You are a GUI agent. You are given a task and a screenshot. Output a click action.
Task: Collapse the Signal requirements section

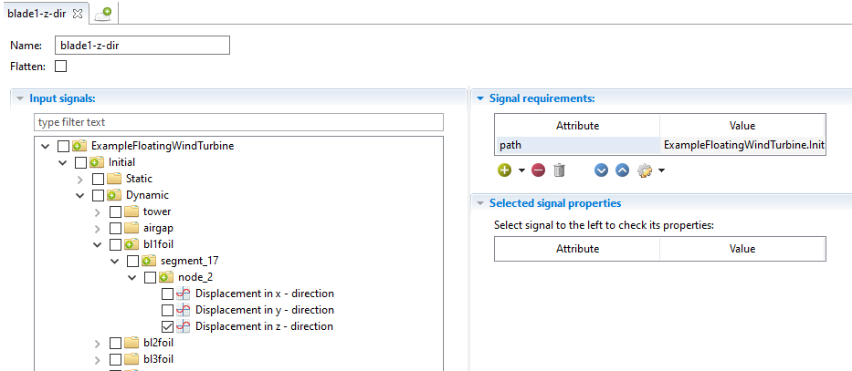[480, 98]
